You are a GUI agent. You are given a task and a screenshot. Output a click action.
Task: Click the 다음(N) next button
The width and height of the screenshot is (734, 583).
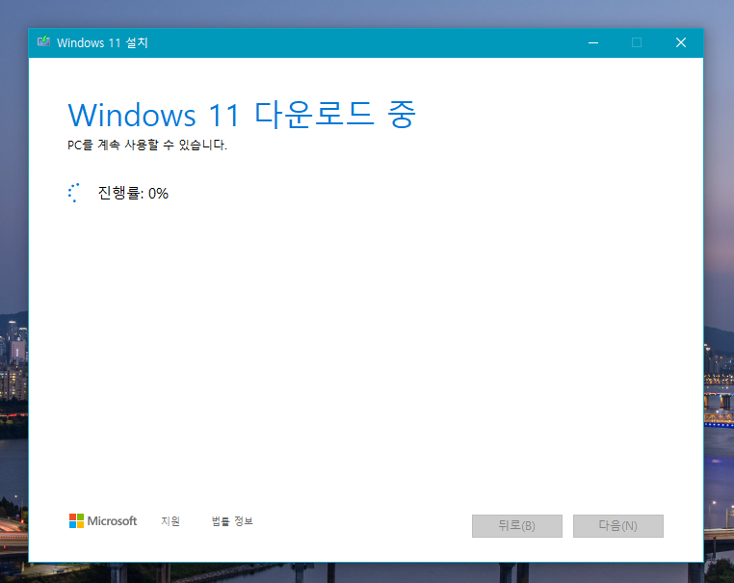tap(617, 526)
